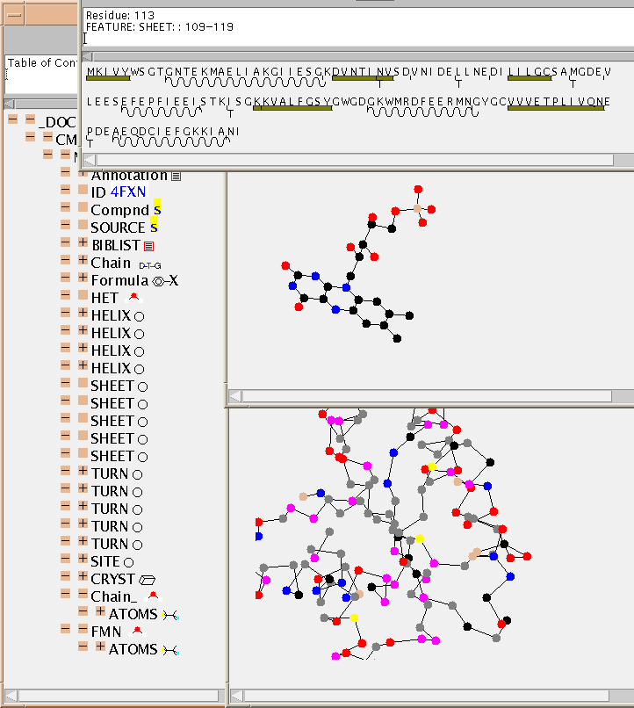Expand the BIBLIST node
This screenshot has height=708, width=634.
point(83,244)
